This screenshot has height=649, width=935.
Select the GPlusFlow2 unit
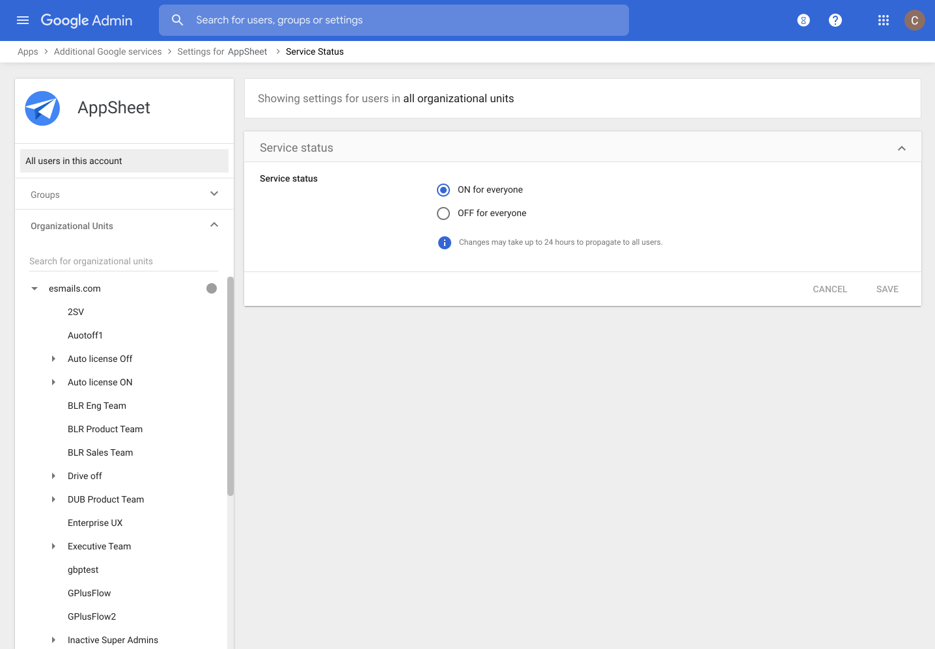92,616
